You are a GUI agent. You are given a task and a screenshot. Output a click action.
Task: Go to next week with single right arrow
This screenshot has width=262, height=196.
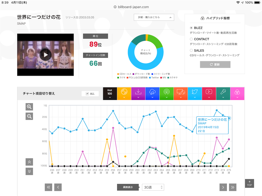coord(223,187)
